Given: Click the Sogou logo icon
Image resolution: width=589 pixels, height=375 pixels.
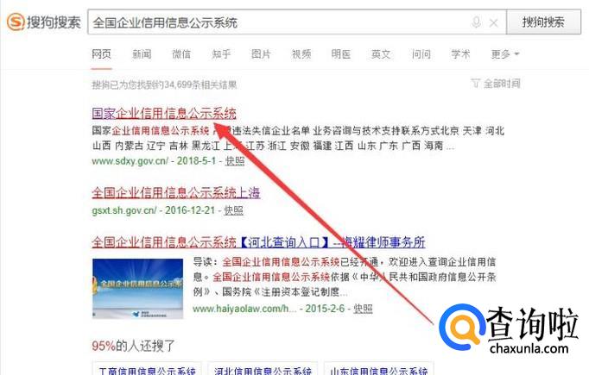Looking at the screenshot, I should click(x=16, y=22).
